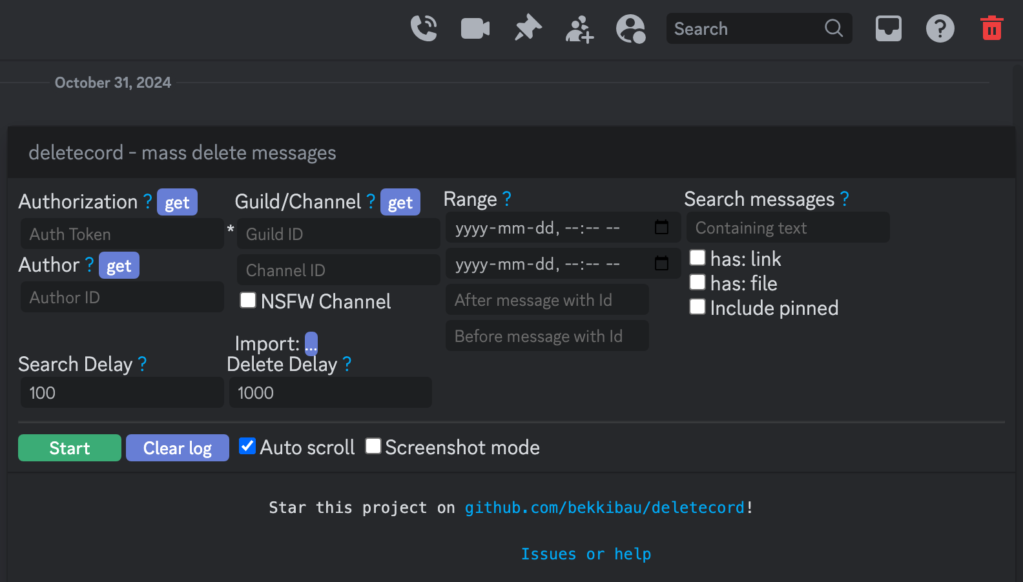Focus Before message with Id field

(x=547, y=336)
